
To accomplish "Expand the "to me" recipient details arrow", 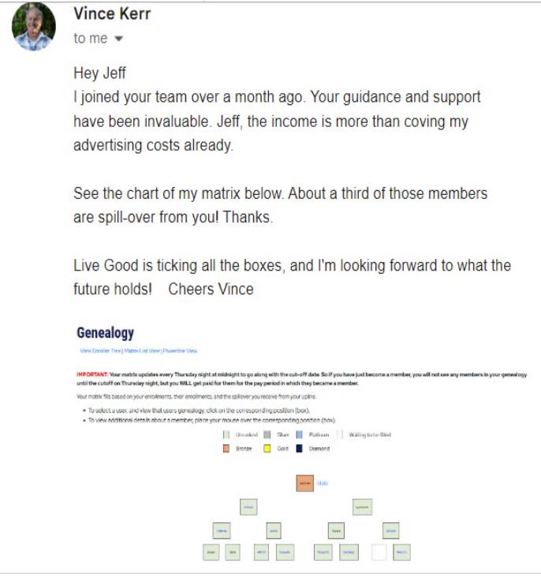I will [120, 39].
